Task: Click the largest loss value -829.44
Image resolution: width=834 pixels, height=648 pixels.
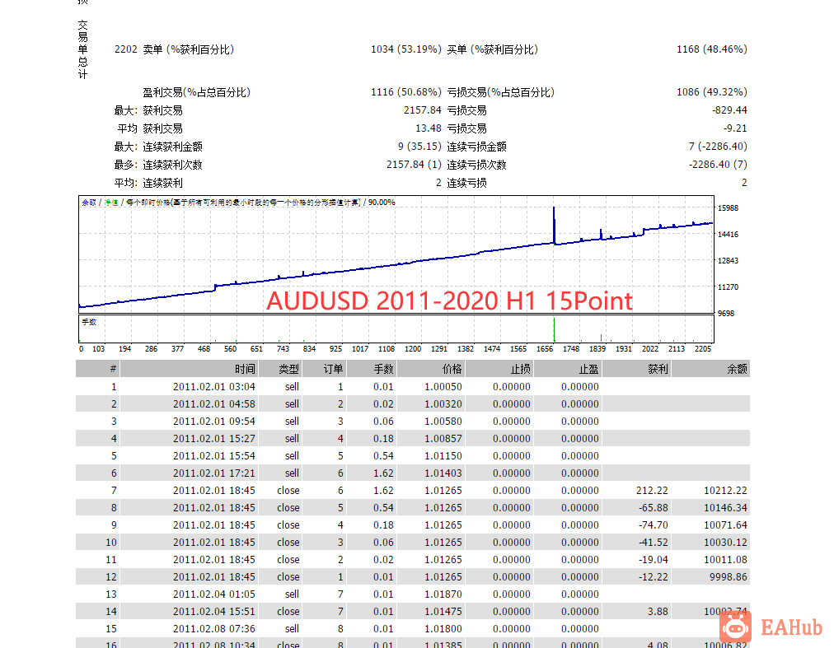Action: [x=730, y=110]
